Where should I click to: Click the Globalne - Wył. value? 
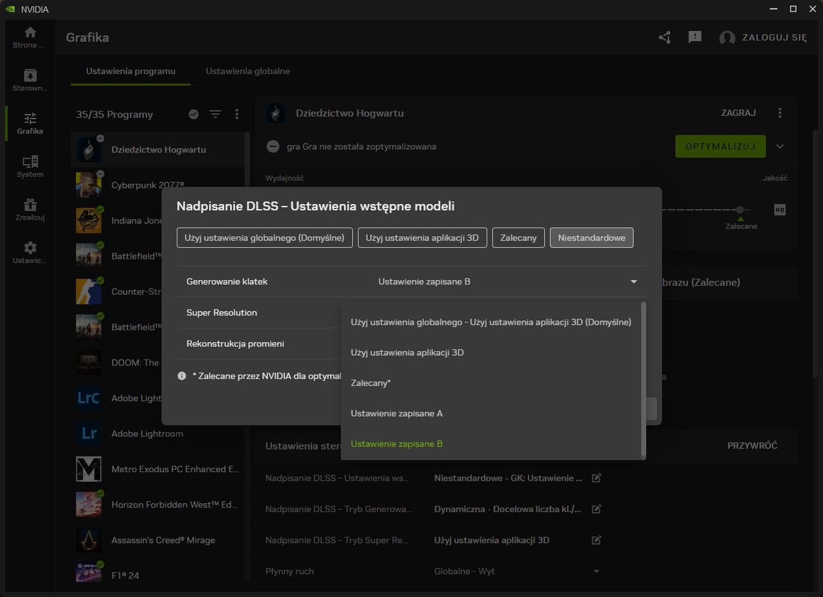coord(465,571)
